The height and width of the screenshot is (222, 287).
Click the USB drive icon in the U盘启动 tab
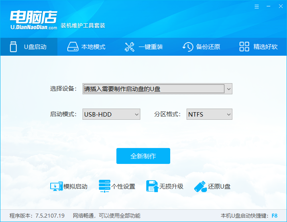(x=13, y=47)
